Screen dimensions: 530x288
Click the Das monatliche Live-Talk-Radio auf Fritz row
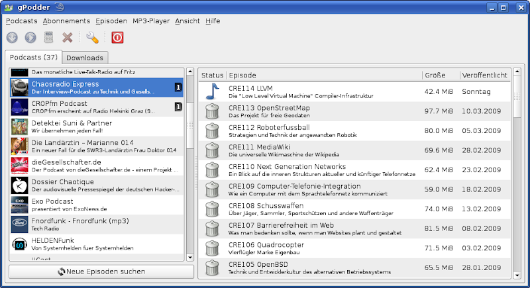click(x=97, y=72)
